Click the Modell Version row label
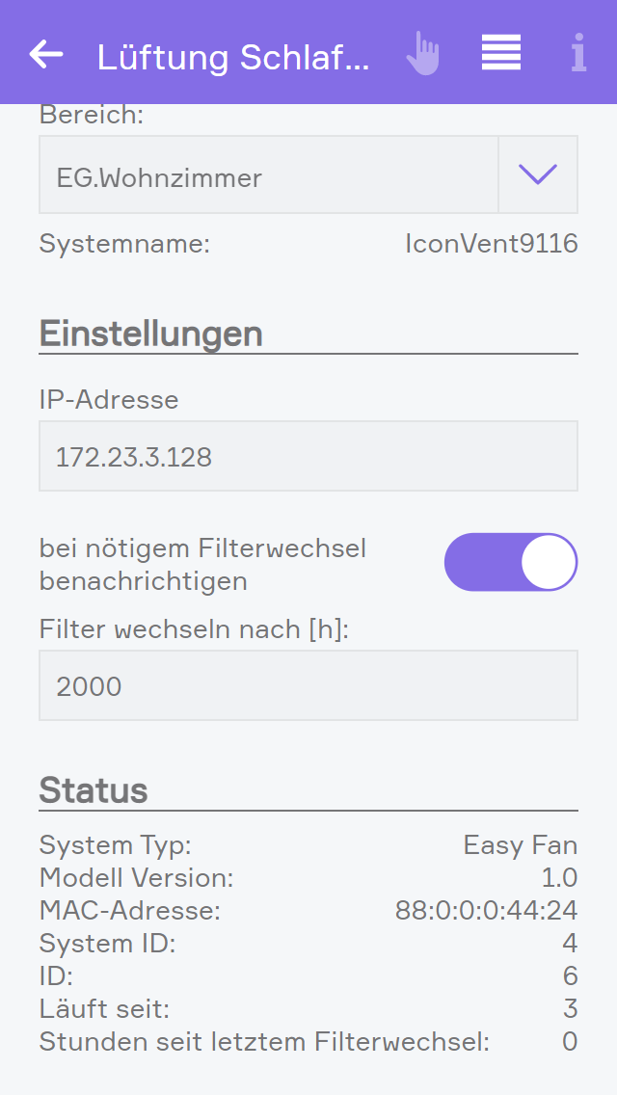 [x=136, y=878]
